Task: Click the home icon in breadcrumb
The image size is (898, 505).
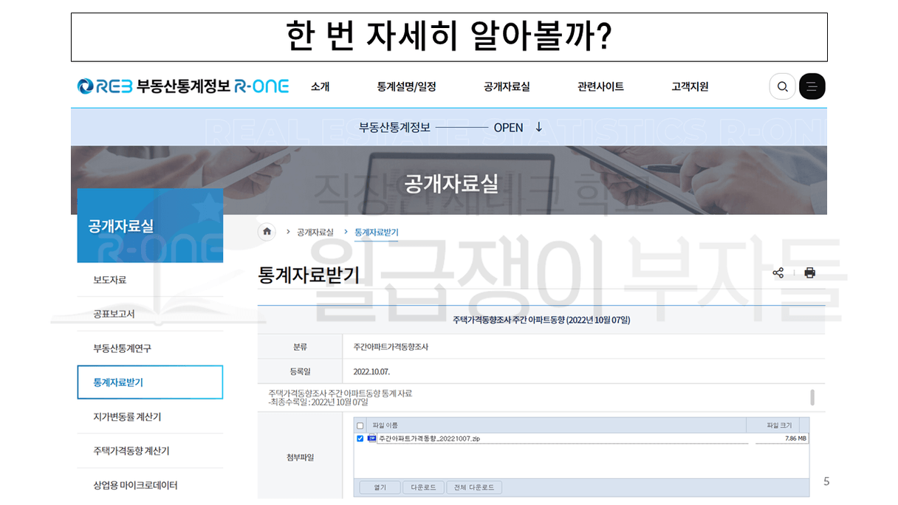Action: pos(267,232)
